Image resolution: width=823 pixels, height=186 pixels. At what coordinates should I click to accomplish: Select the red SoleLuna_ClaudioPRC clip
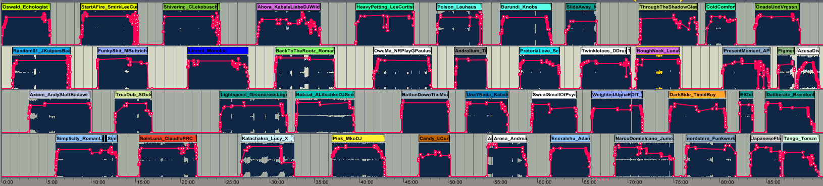pos(168,139)
